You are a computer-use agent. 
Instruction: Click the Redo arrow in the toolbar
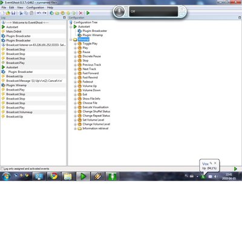click(44, 13)
